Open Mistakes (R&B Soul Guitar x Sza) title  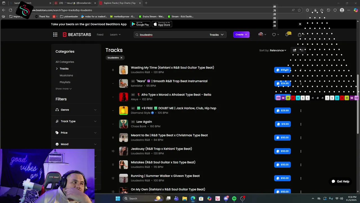(163, 162)
